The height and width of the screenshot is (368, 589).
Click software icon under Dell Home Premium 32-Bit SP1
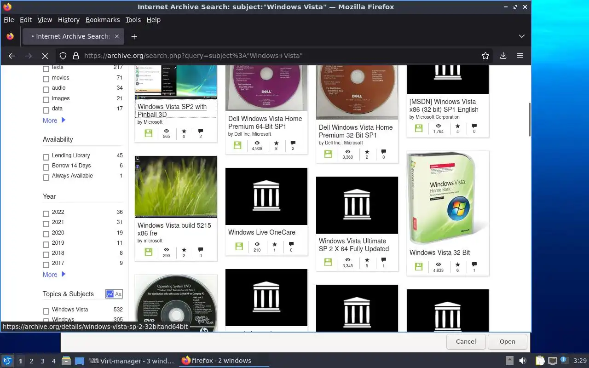pyautogui.click(x=328, y=154)
